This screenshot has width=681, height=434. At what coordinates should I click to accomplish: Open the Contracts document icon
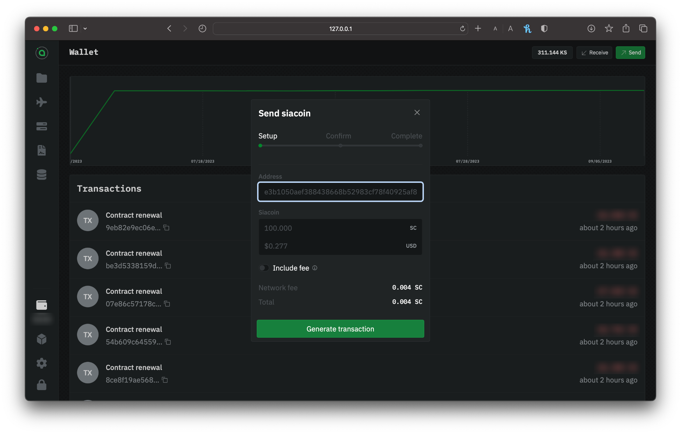pos(42,150)
